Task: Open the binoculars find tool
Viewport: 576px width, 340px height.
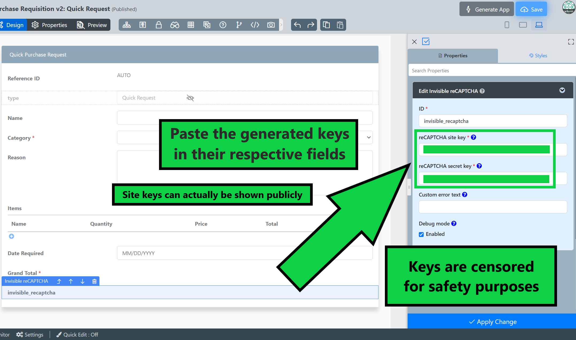Action: pyautogui.click(x=175, y=25)
